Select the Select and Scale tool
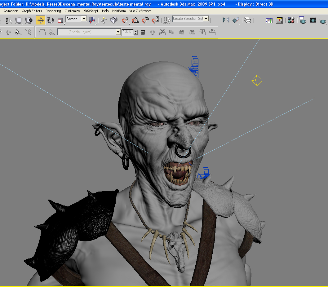 coord(60,20)
